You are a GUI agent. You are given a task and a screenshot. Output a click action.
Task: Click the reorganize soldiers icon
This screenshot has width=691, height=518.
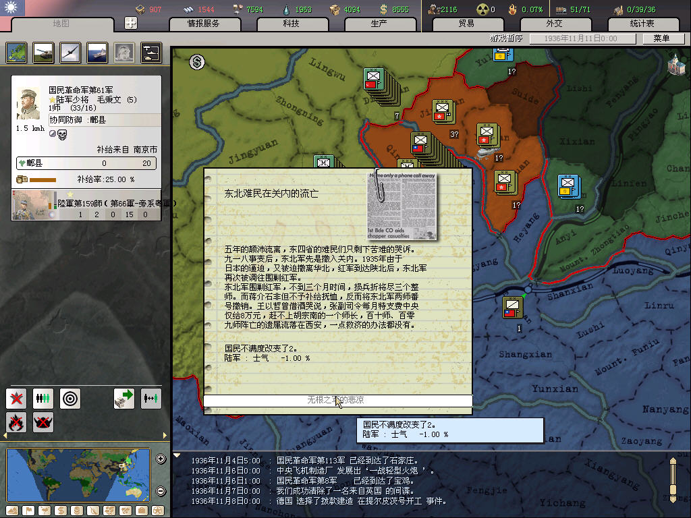click(43, 398)
